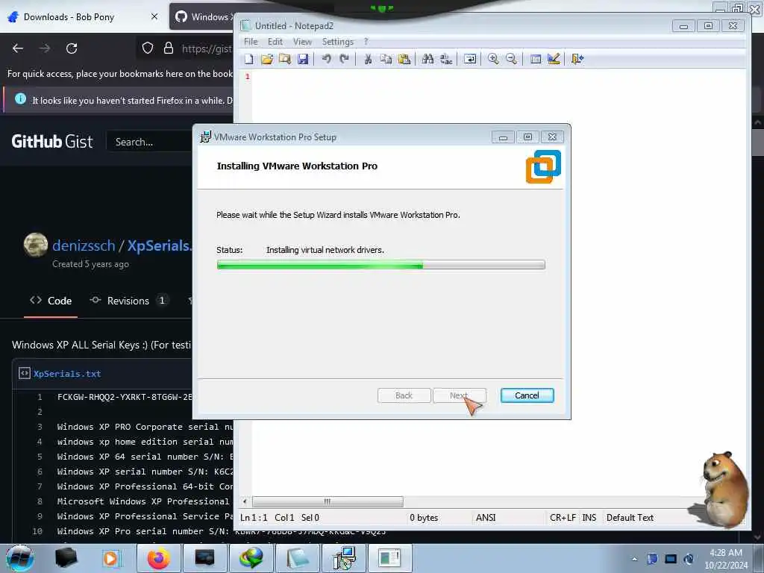This screenshot has height=573, width=764.
Task: Click the Cut scissors icon in Notepad2
Action: 368,60
